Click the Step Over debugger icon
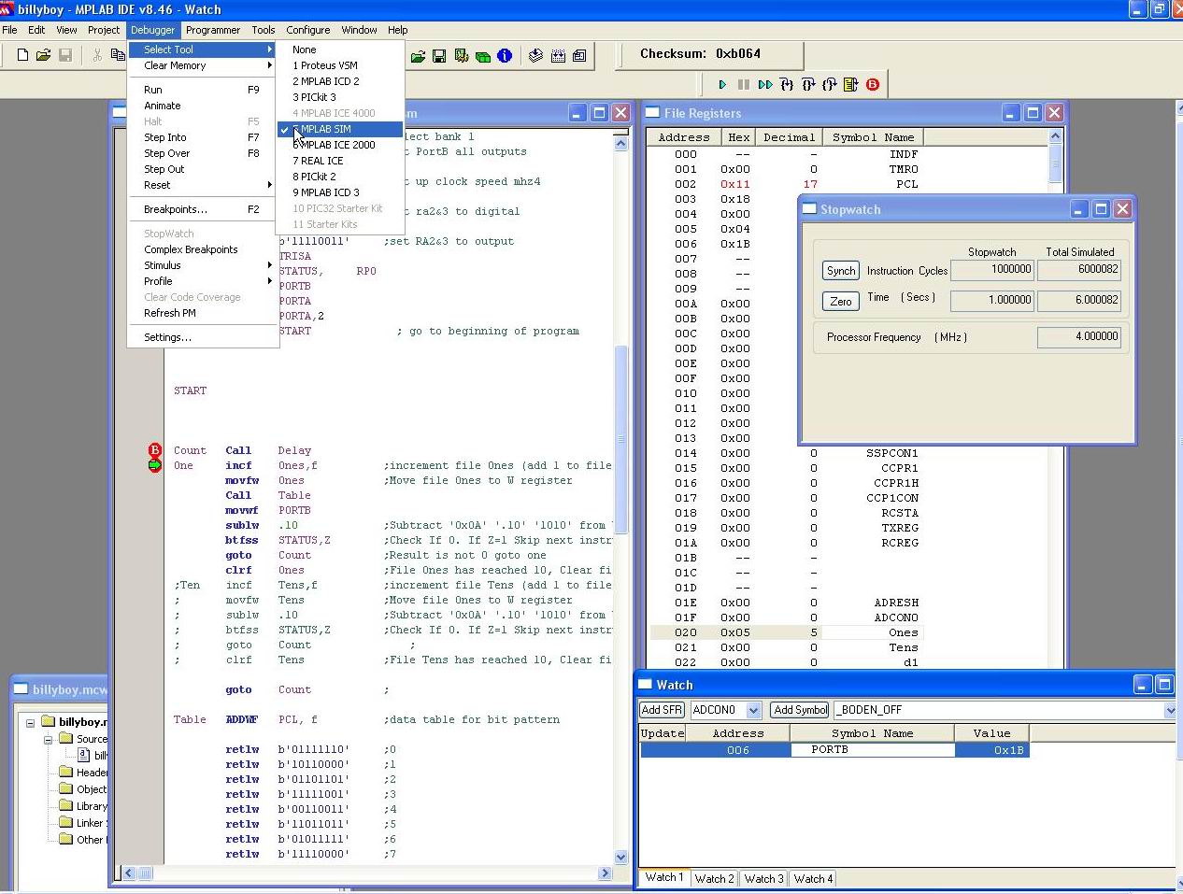This screenshot has height=894, width=1183. point(808,85)
